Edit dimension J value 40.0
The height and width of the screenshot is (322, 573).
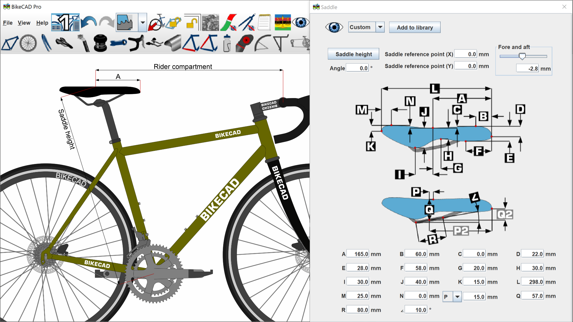click(x=416, y=282)
